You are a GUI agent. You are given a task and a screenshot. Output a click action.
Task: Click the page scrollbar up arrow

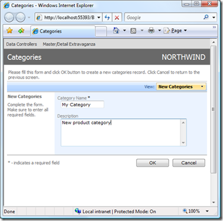click(214, 42)
